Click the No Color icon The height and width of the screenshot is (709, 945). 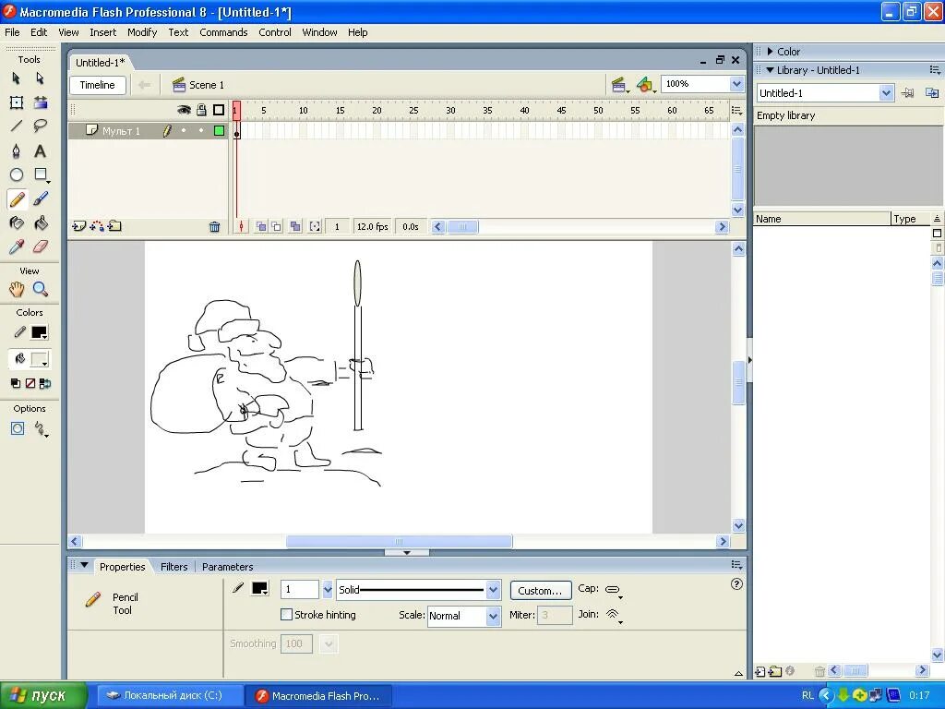[30, 383]
